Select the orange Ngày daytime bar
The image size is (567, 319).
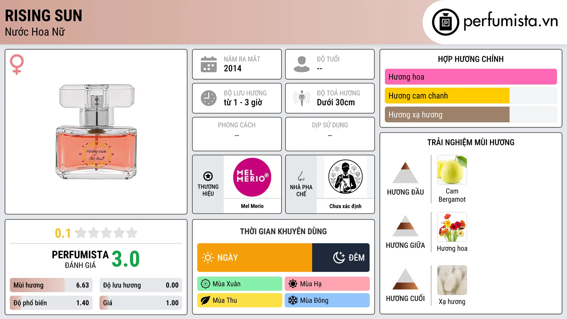click(x=255, y=258)
